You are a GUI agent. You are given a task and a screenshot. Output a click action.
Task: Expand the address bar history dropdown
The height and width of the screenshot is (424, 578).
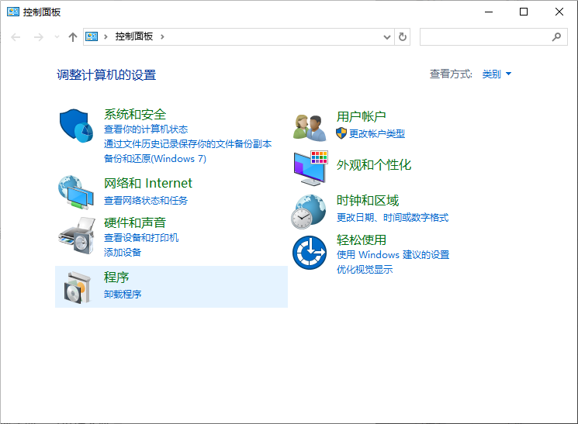(x=387, y=37)
